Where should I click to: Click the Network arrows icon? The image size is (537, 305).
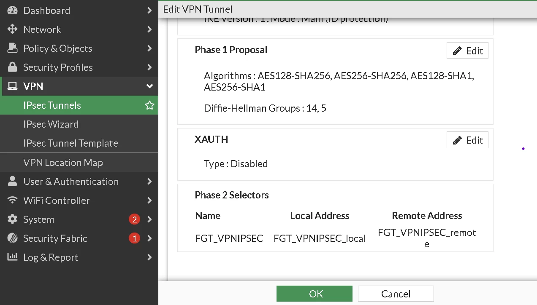tap(13, 29)
